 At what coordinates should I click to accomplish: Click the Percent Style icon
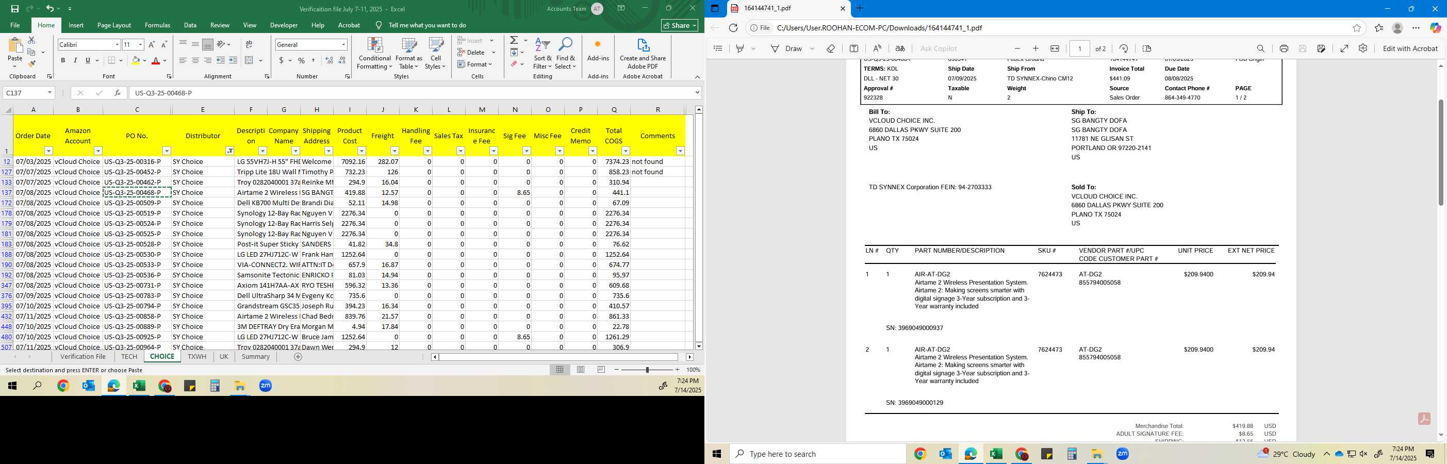point(302,60)
